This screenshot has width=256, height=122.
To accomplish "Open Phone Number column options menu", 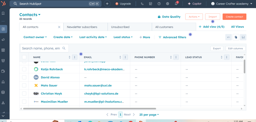I will click(x=176, y=57).
